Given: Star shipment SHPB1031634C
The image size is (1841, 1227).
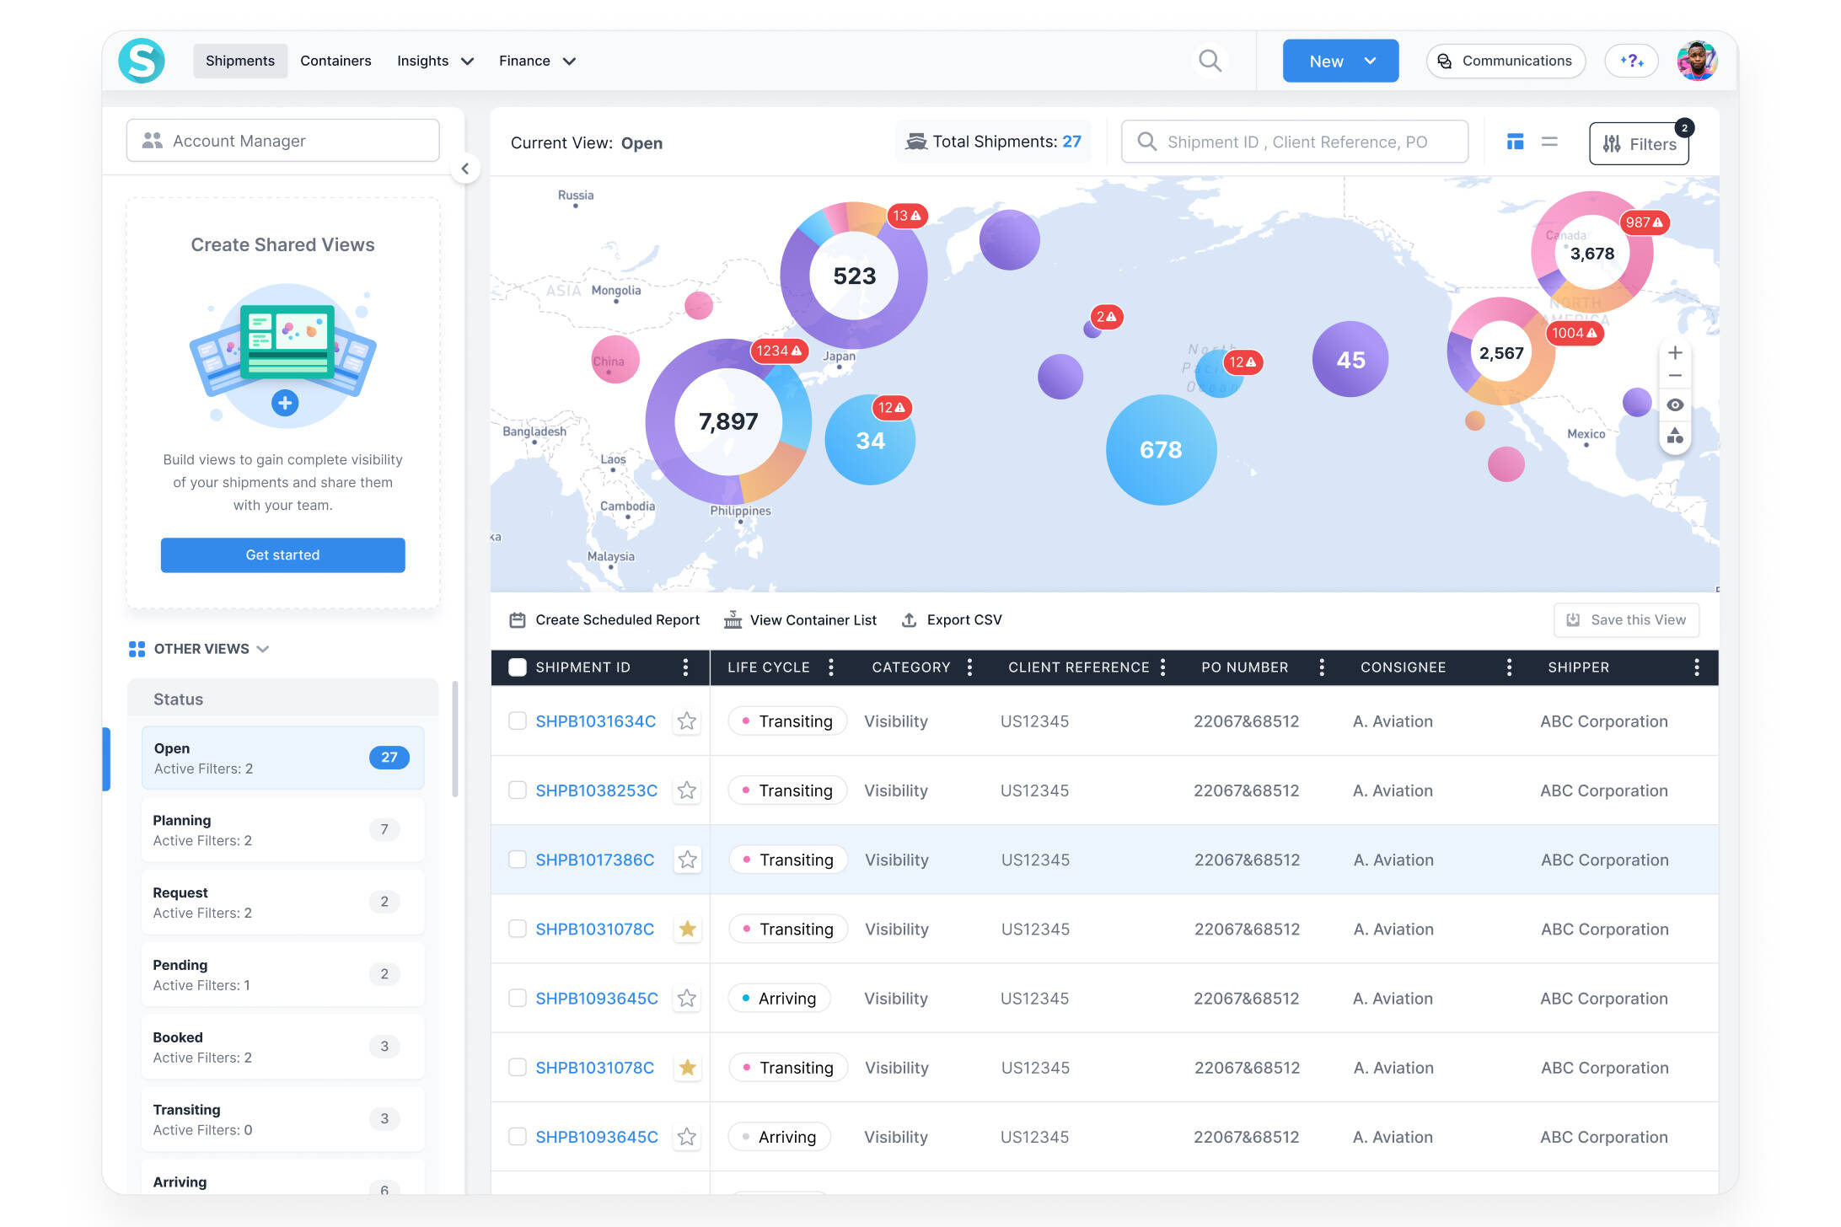Looking at the screenshot, I should (x=687, y=721).
